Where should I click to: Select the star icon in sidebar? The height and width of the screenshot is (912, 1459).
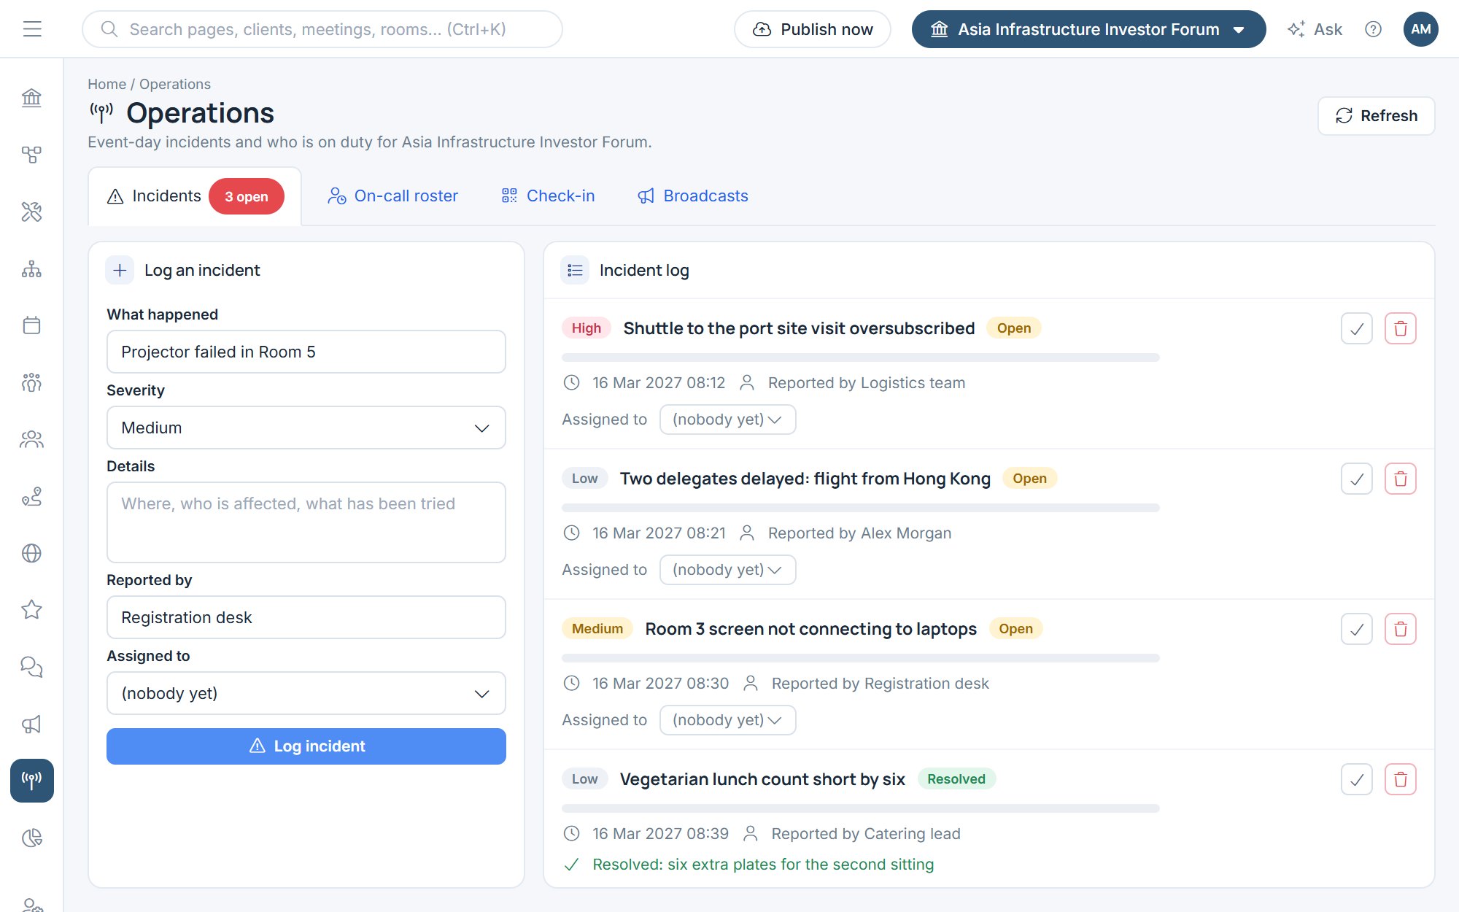coord(31,609)
